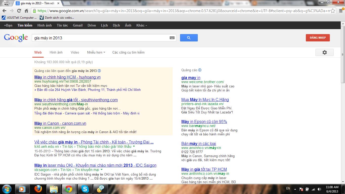Switch to Hình ảnh results tab
Image resolution: width=345 pixels, height=194 pixels.
coord(56,52)
